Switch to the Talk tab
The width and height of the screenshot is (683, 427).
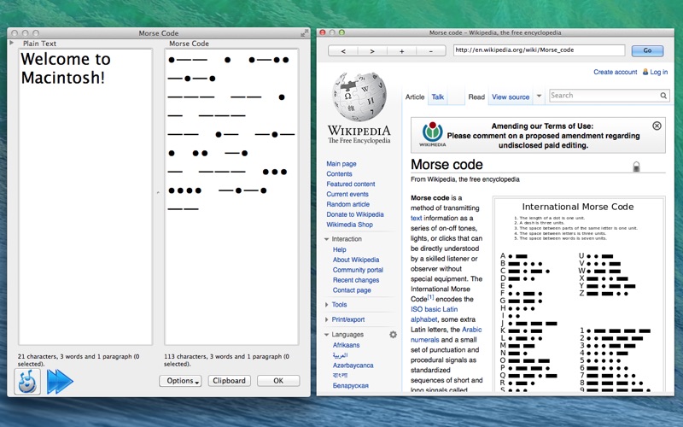pyautogui.click(x=438, y=97)
